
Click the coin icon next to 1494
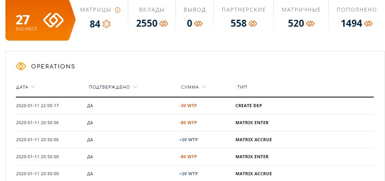click(368, 24)
